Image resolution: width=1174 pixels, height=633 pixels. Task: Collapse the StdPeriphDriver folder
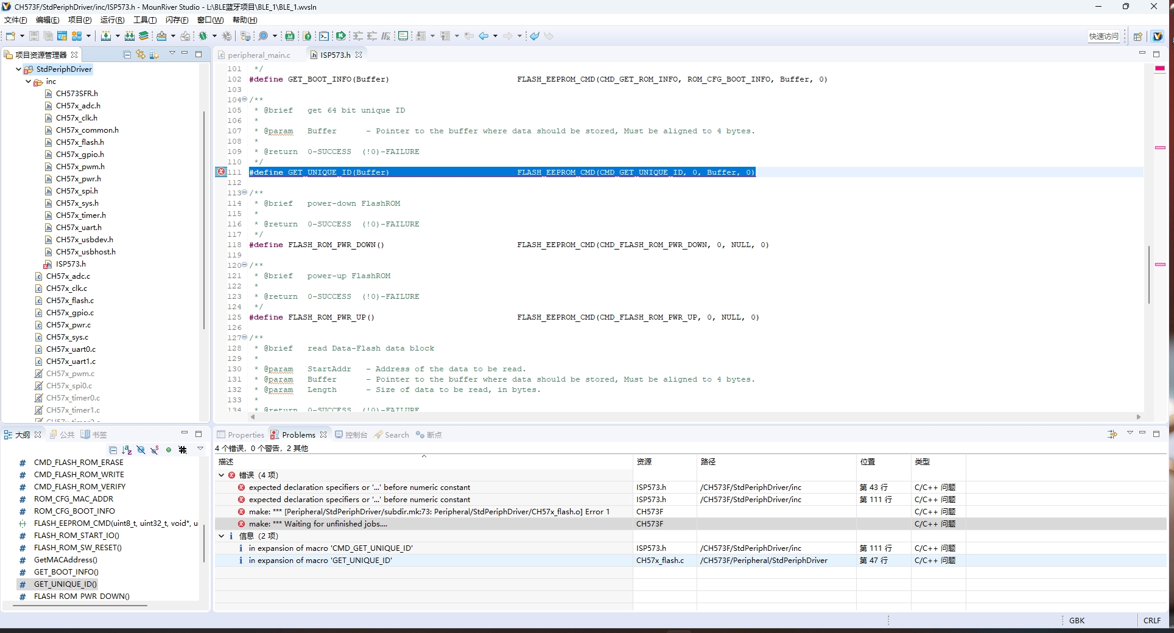pyautogui.click(x=18, y=69)
